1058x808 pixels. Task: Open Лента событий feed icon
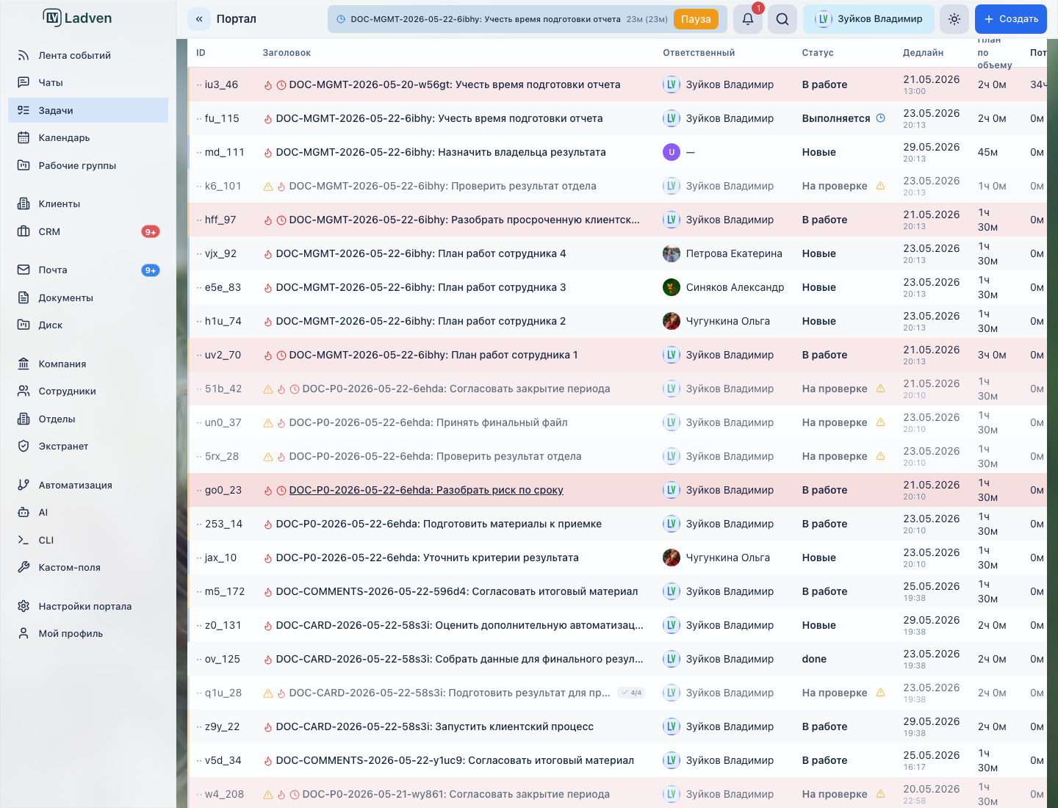tap(24, 55)
